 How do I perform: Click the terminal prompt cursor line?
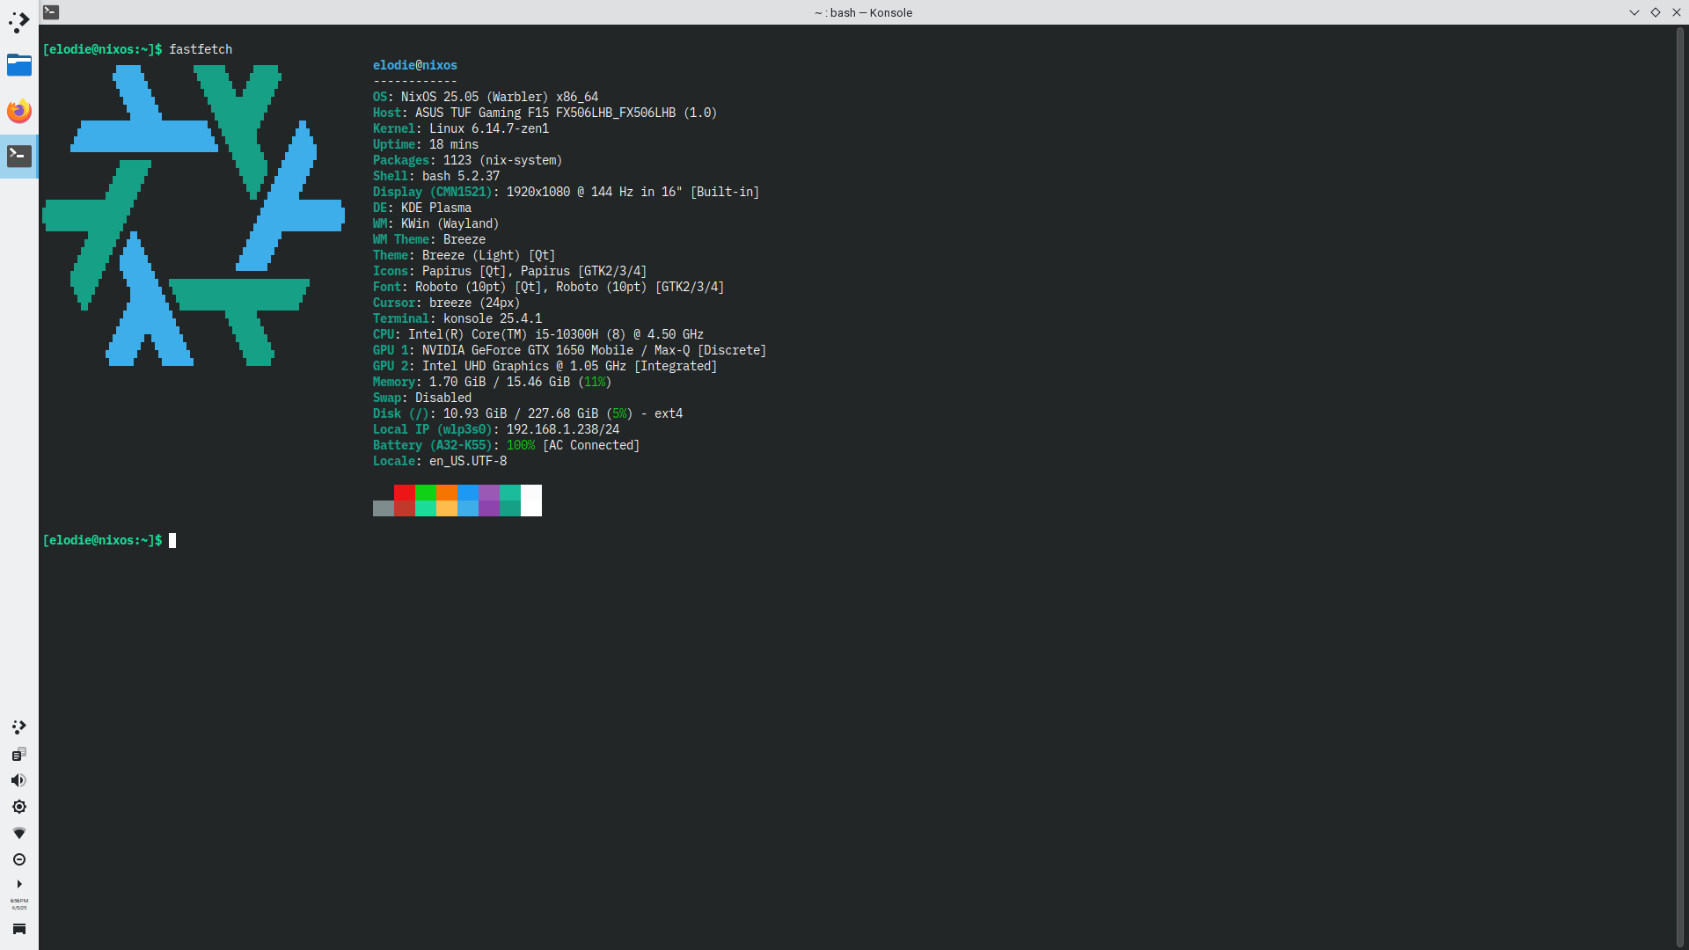[172, 540]
